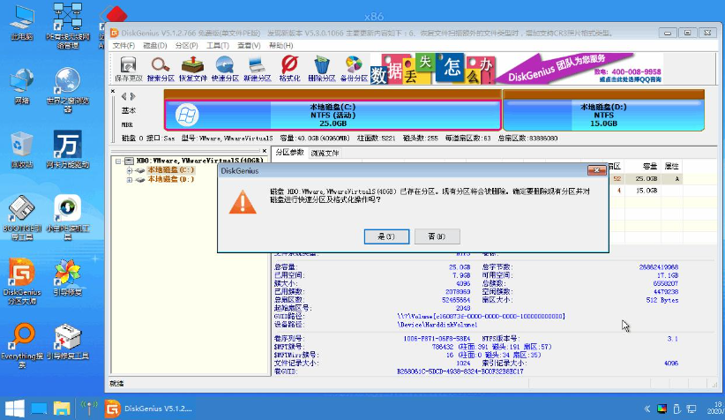Image resolution: width=725 pixels, height=420 pixels.
Task: Click the Save Changes (保存更改) toolbar icon
Action: pos(128,69)
